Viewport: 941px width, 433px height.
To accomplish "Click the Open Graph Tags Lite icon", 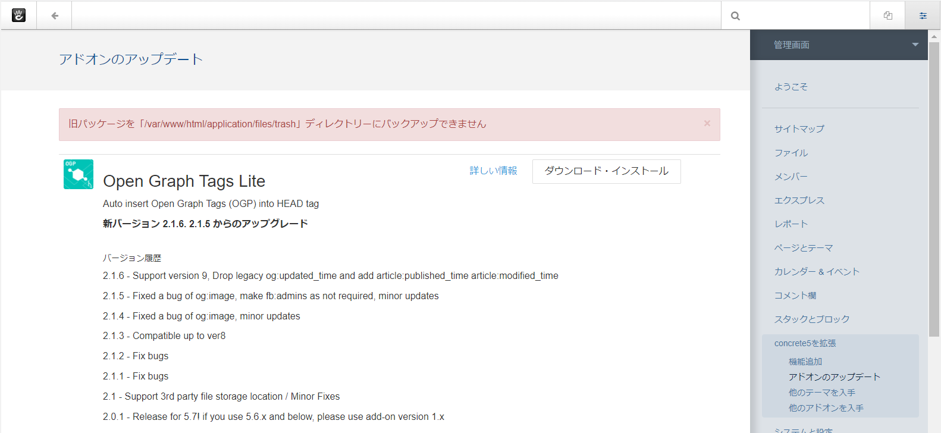I will click(x=79, y=174).
